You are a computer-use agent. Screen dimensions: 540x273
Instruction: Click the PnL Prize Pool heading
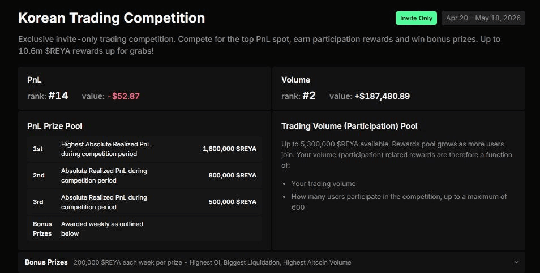(x=54, y=126)
